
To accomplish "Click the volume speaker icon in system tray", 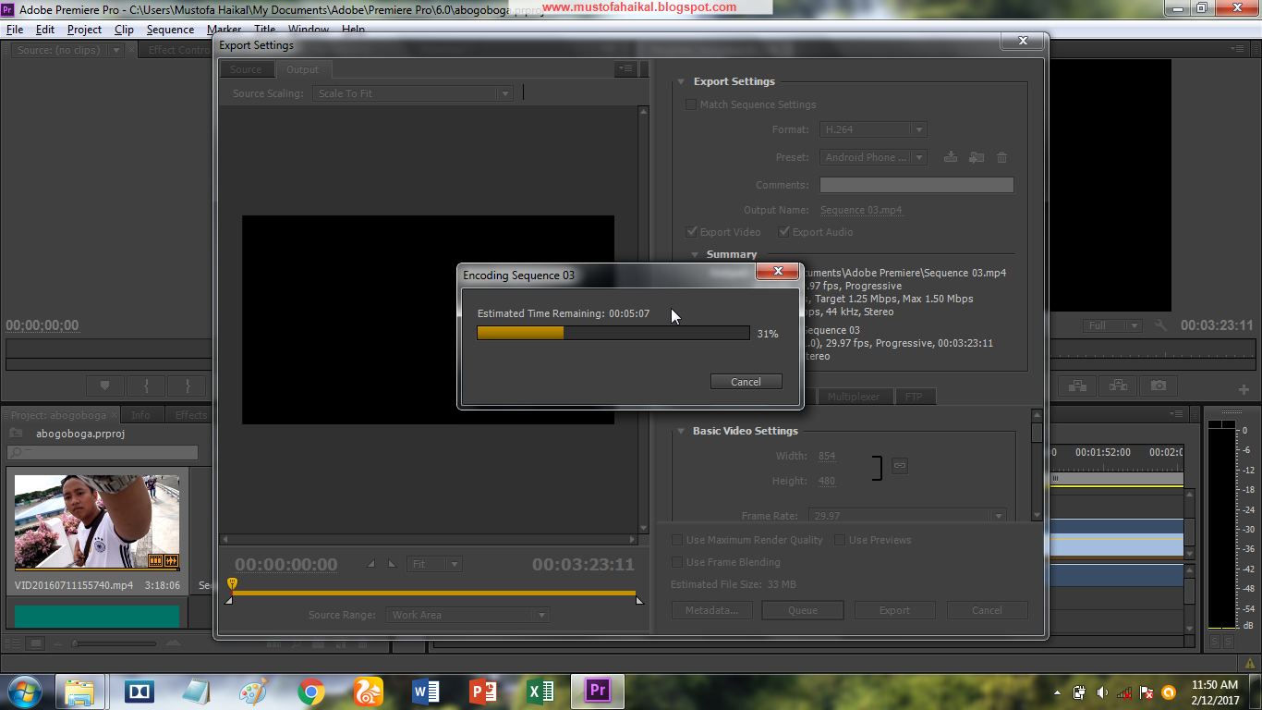I will click(1102, 692).
